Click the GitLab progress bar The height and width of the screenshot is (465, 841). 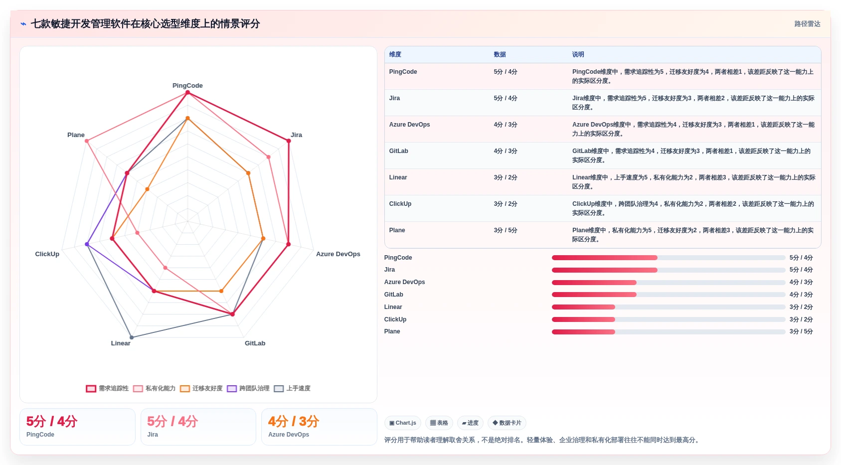(669, 295)
